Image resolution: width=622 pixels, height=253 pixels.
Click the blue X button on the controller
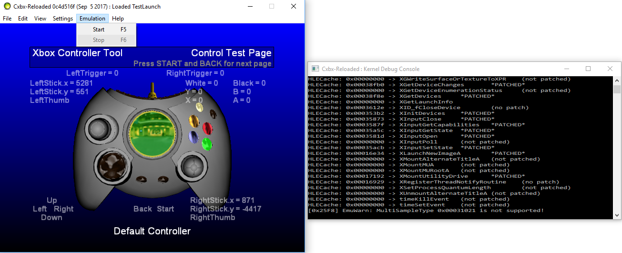click(x=194, y=137)
